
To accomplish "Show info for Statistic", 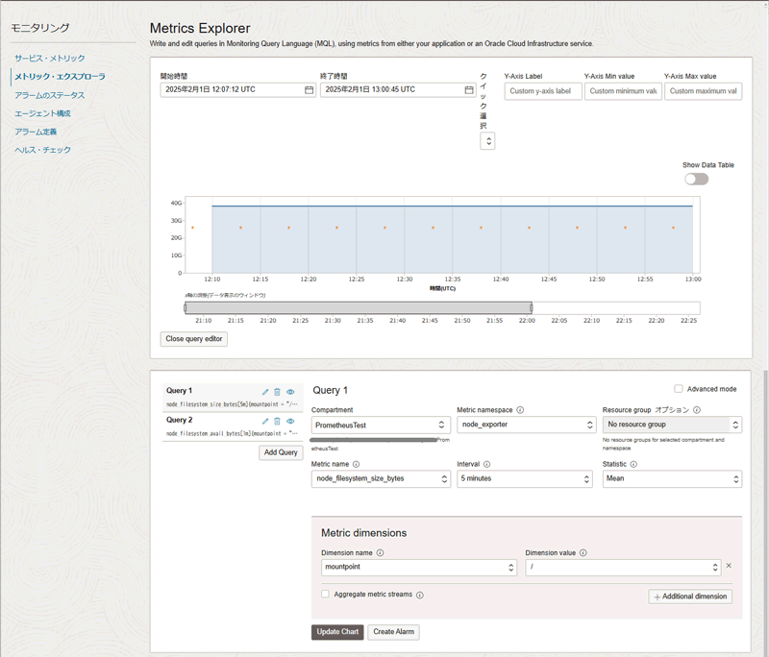I will click(x=633, y=464).
